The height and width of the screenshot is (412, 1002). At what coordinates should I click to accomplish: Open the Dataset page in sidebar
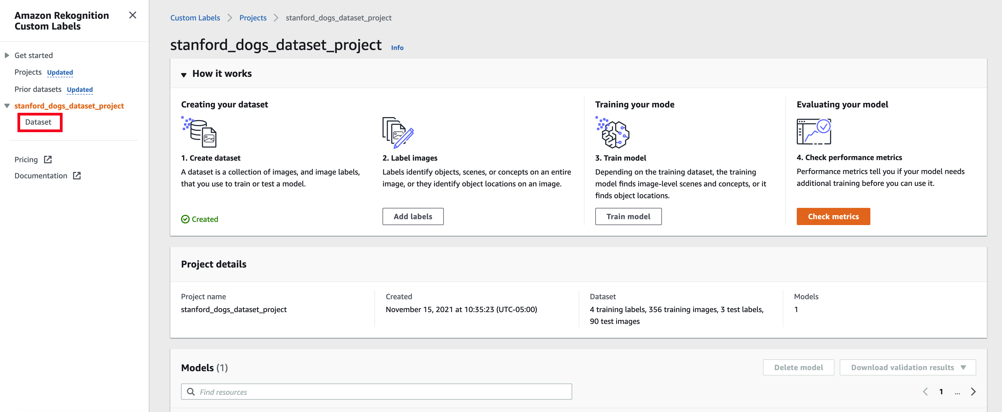coord(38,122)
